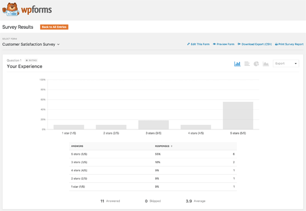Click the 5 stars bar in chart
306x211 pixels.
click(238, 115)
